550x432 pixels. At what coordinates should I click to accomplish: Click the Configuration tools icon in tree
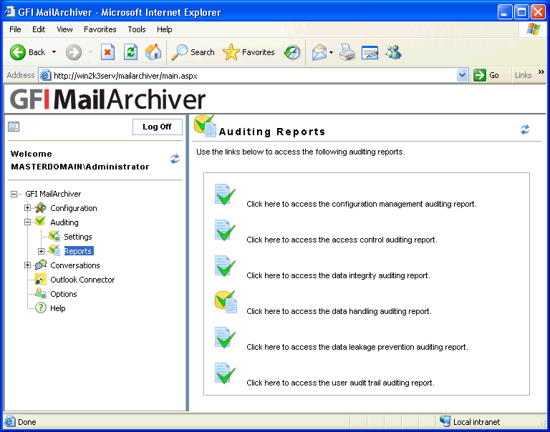click(x=41, y=207)
